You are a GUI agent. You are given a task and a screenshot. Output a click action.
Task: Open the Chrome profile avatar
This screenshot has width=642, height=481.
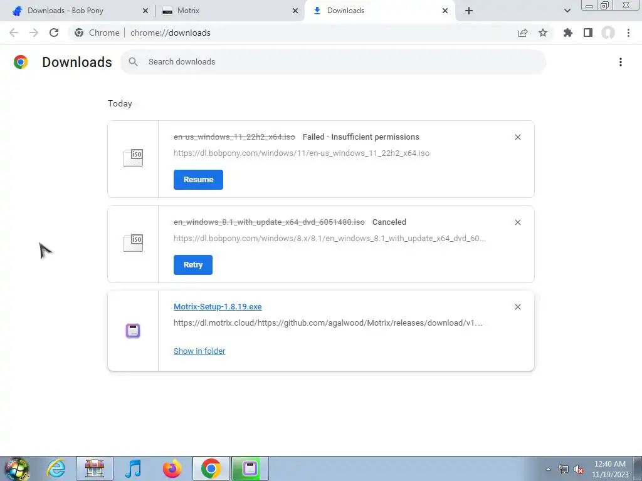tap(608, 33)
